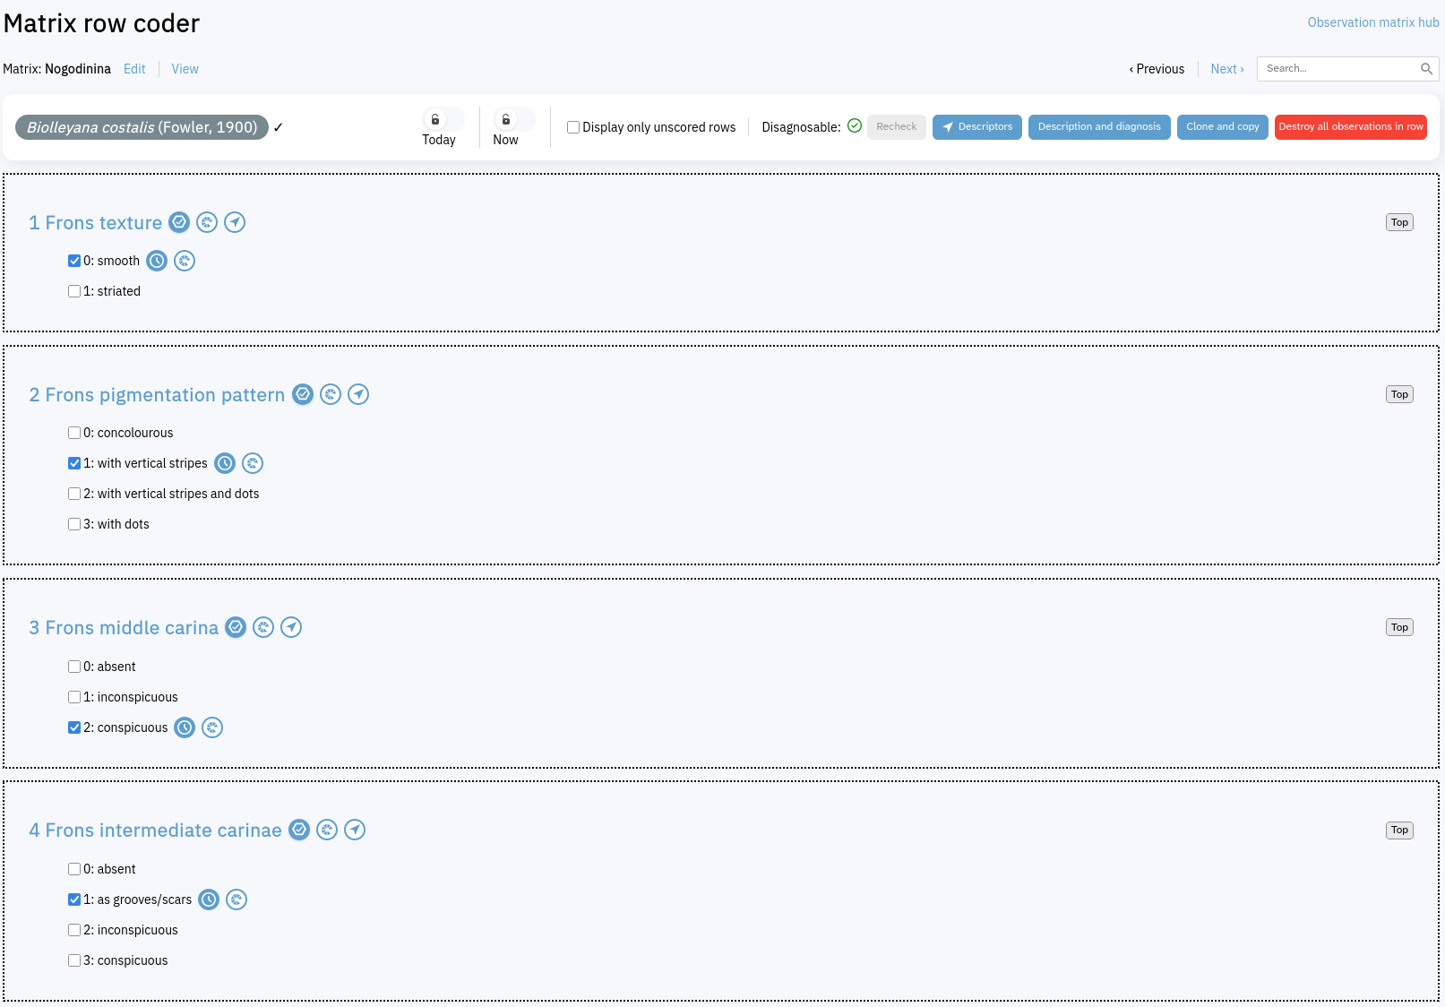Click the navigate arrow icon beside Frons intermediate carinae
This screenshot has height=1007, width=1445.
point(355,830)
